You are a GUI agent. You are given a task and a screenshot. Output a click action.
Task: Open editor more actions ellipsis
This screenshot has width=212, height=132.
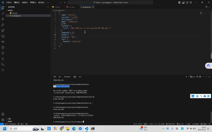[x=209, y=7]
